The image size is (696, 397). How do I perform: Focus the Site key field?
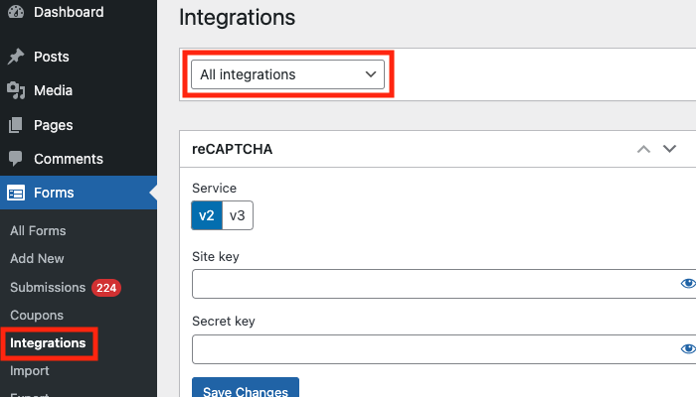(x=443, y=284)
